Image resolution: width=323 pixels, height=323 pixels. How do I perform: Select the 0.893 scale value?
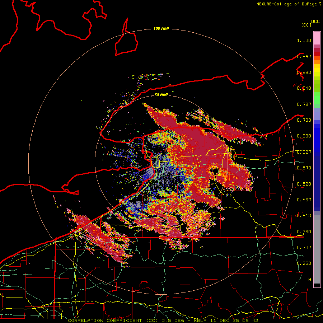pos(304,72)
